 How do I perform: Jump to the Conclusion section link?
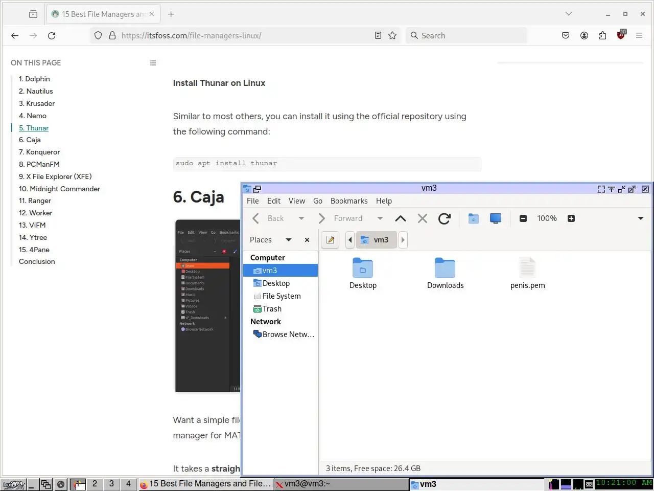(37, 261)
